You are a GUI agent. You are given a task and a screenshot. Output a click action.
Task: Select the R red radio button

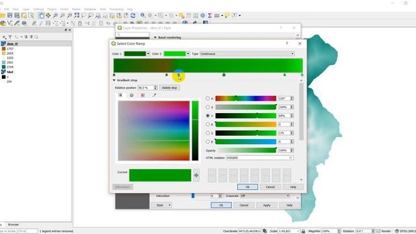coord(208,124)
